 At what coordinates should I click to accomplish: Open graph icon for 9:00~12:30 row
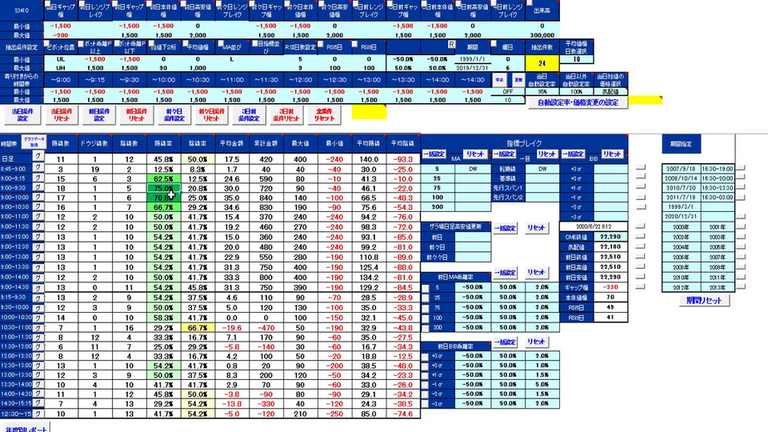tap(38, 247)
